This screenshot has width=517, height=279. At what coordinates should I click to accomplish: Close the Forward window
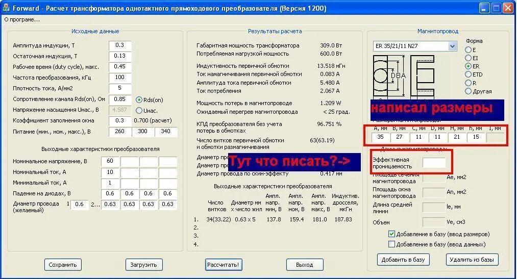pyautogui.click(x=508, y=8)
